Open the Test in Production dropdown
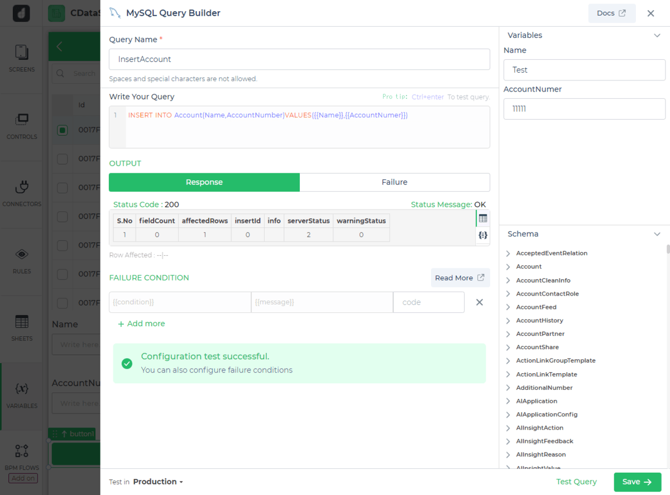 (158, 482)
